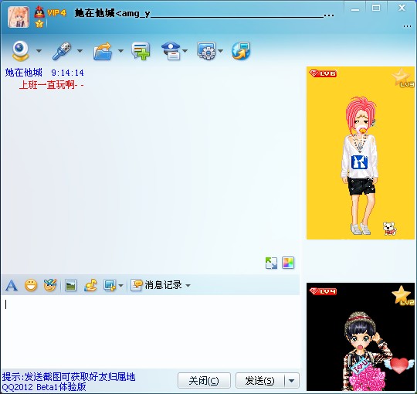Expand the remote assistance dropdown arrow
Screen dimensions: 417x394
[x=220, y=50]
